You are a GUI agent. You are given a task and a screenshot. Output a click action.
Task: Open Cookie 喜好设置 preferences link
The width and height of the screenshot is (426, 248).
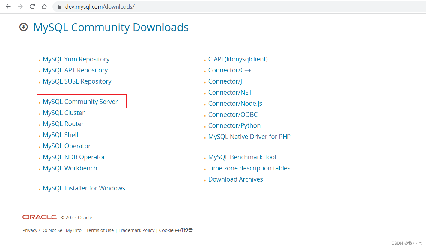(176, 230)
